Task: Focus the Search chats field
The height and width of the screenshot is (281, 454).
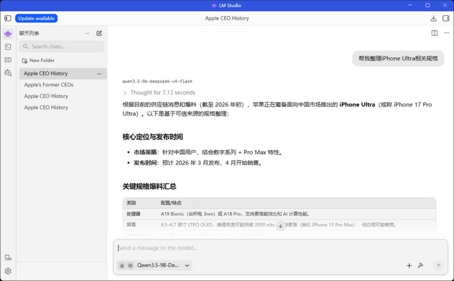Action: tap(61, 46)
